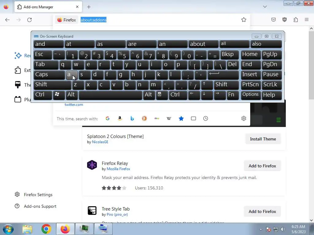
Task: Toggle right Ctrl key on On-Screen Keyboard
Action: pyautogui.click(x=178, y=95)
